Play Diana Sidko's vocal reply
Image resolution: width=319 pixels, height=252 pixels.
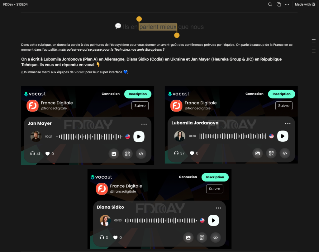tap(213, 220)
